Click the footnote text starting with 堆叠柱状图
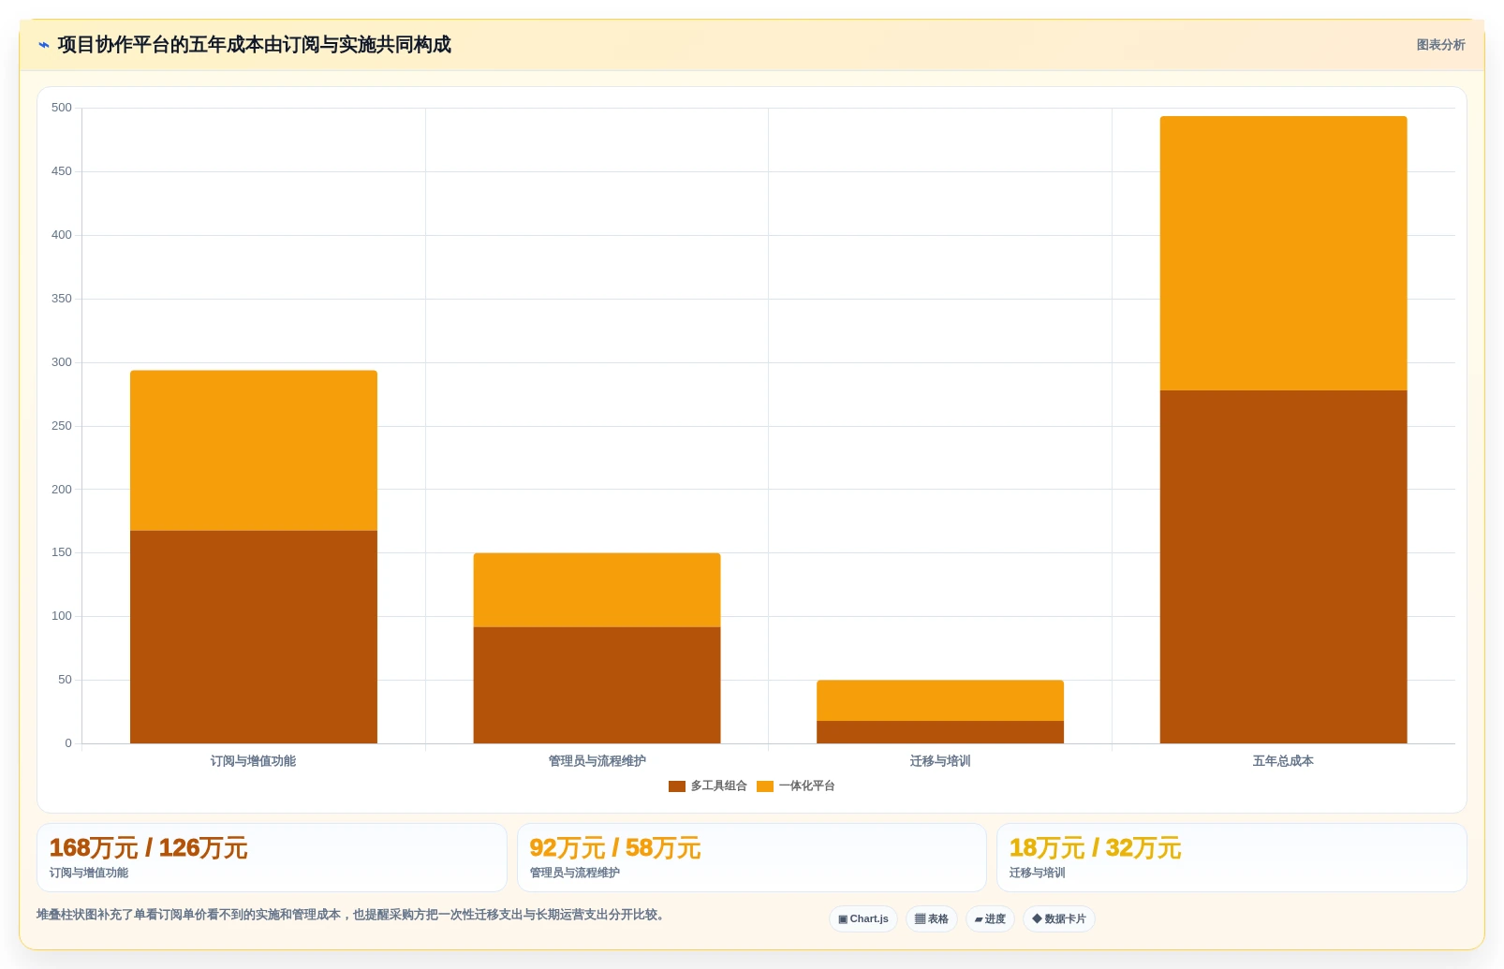This screenshot has width=1504, height=969. (x=351, y=915)
